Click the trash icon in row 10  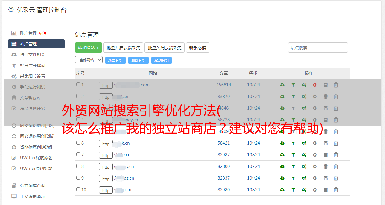pyautogui.click(x=336, y=190)
